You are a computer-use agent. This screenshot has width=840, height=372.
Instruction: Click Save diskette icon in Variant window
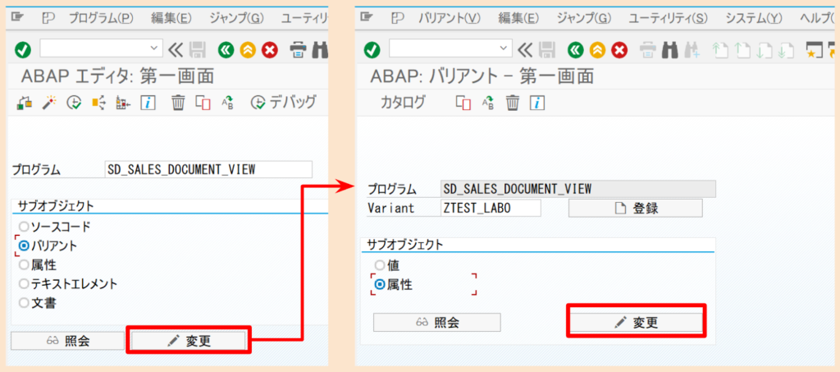click(x=547, y=50)
